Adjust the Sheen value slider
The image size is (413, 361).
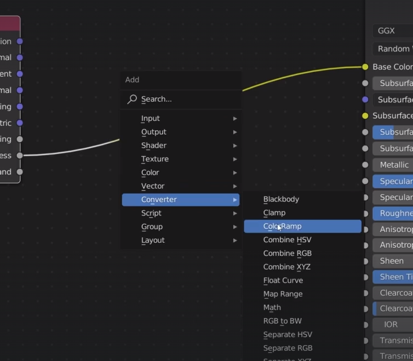[x=393, y=261]
